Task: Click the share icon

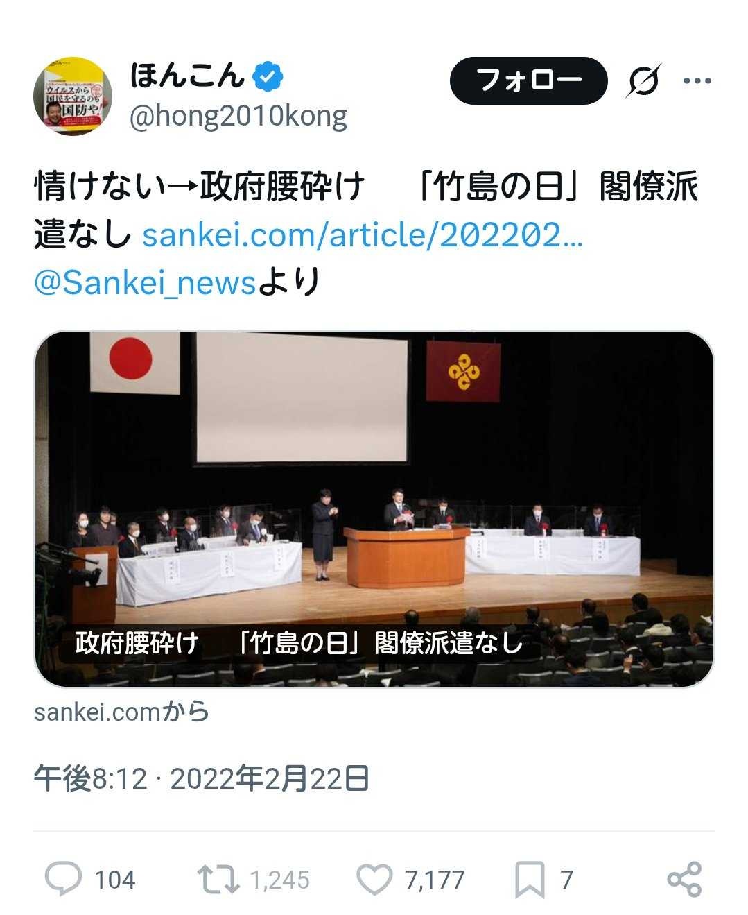Action: click(x=684, y=879)
